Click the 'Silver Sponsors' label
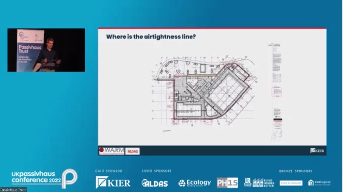The height and width of the screenshot is (192, 343). click(157, 171)
